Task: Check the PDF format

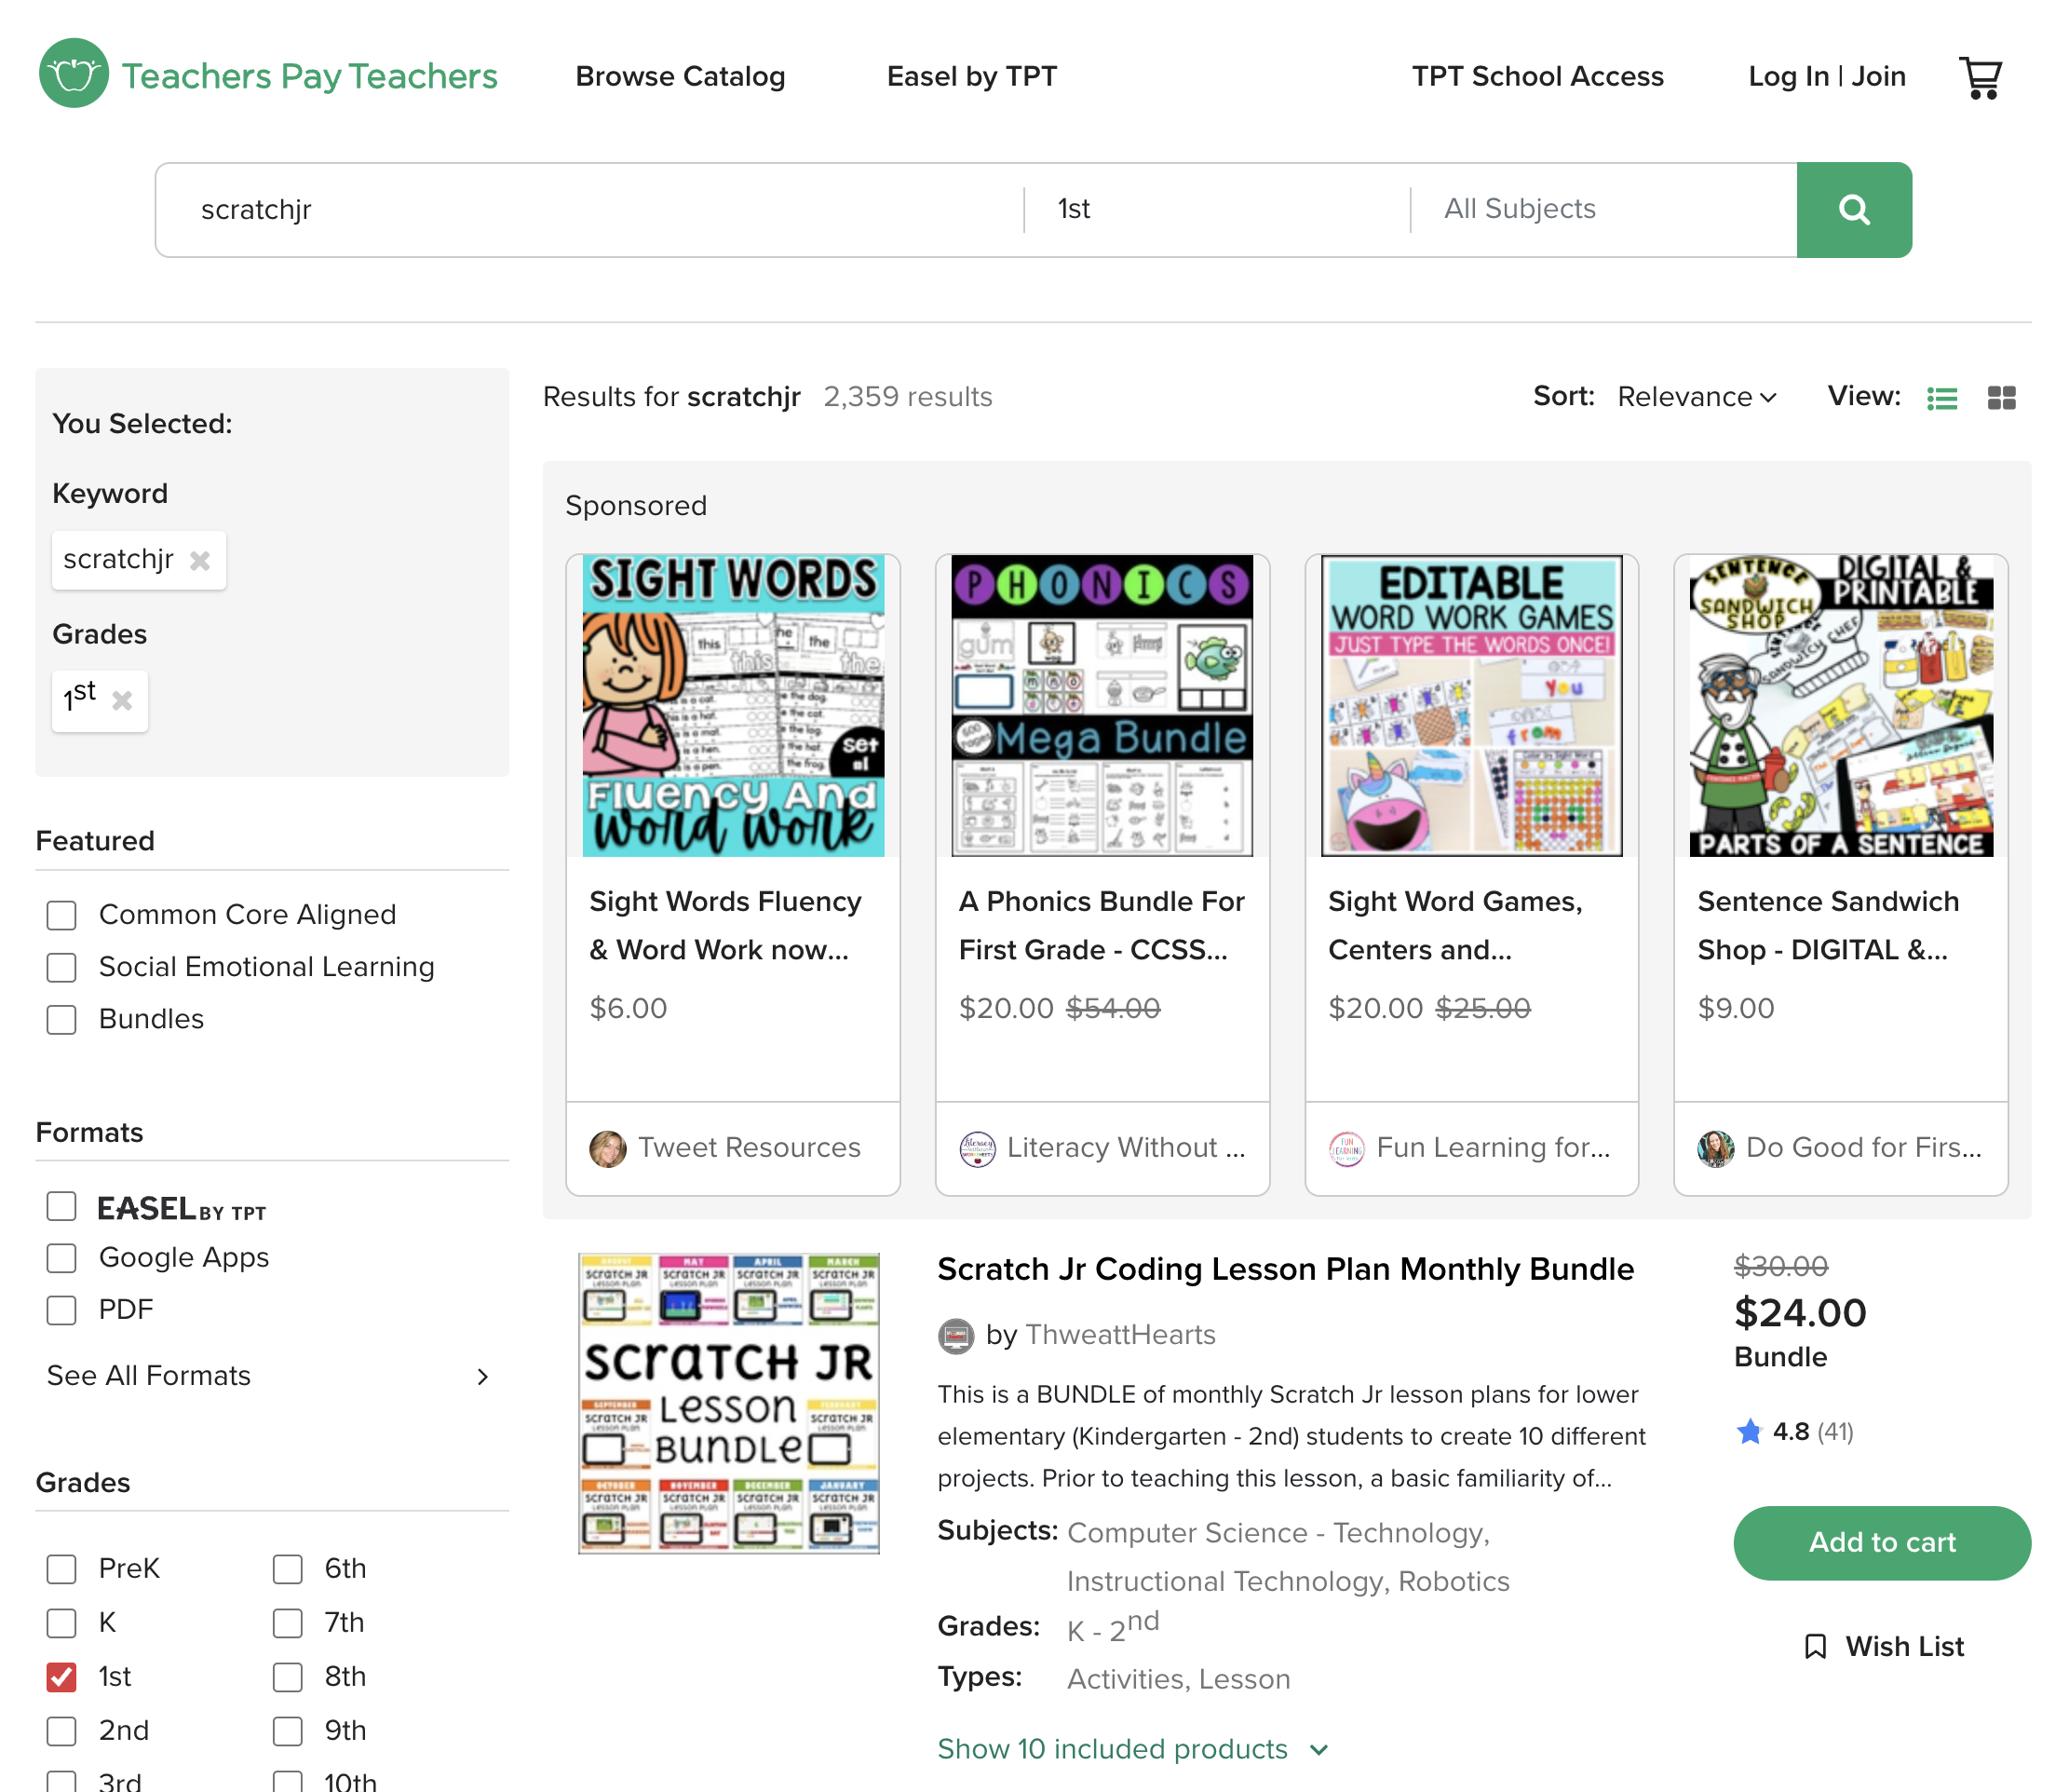Action: 62,1310
